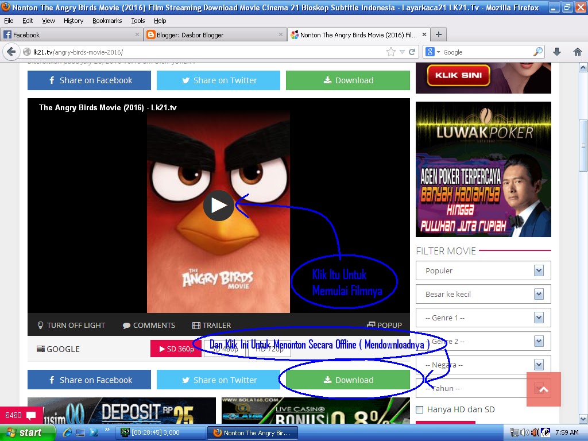
Task: Click the search magnifier icon
Action: (538, 52)
